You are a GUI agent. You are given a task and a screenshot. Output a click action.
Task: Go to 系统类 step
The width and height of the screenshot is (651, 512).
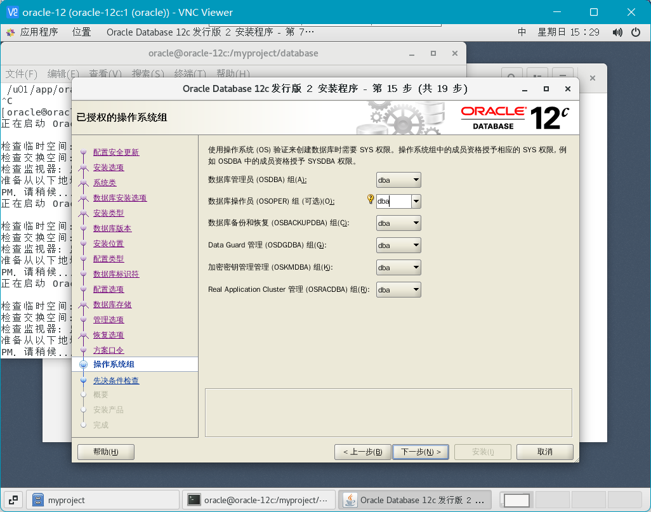[105, 183]
